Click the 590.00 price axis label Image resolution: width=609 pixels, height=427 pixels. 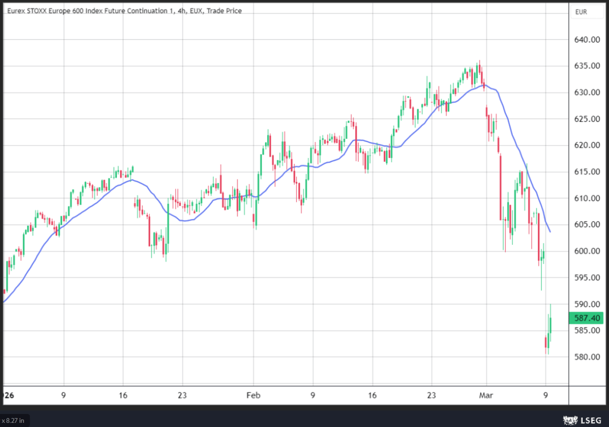[x=587, y=304]
